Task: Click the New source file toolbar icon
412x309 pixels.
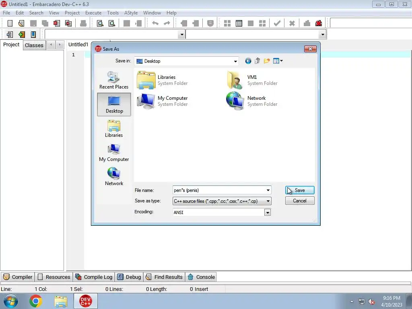Action: pos(10,23)
